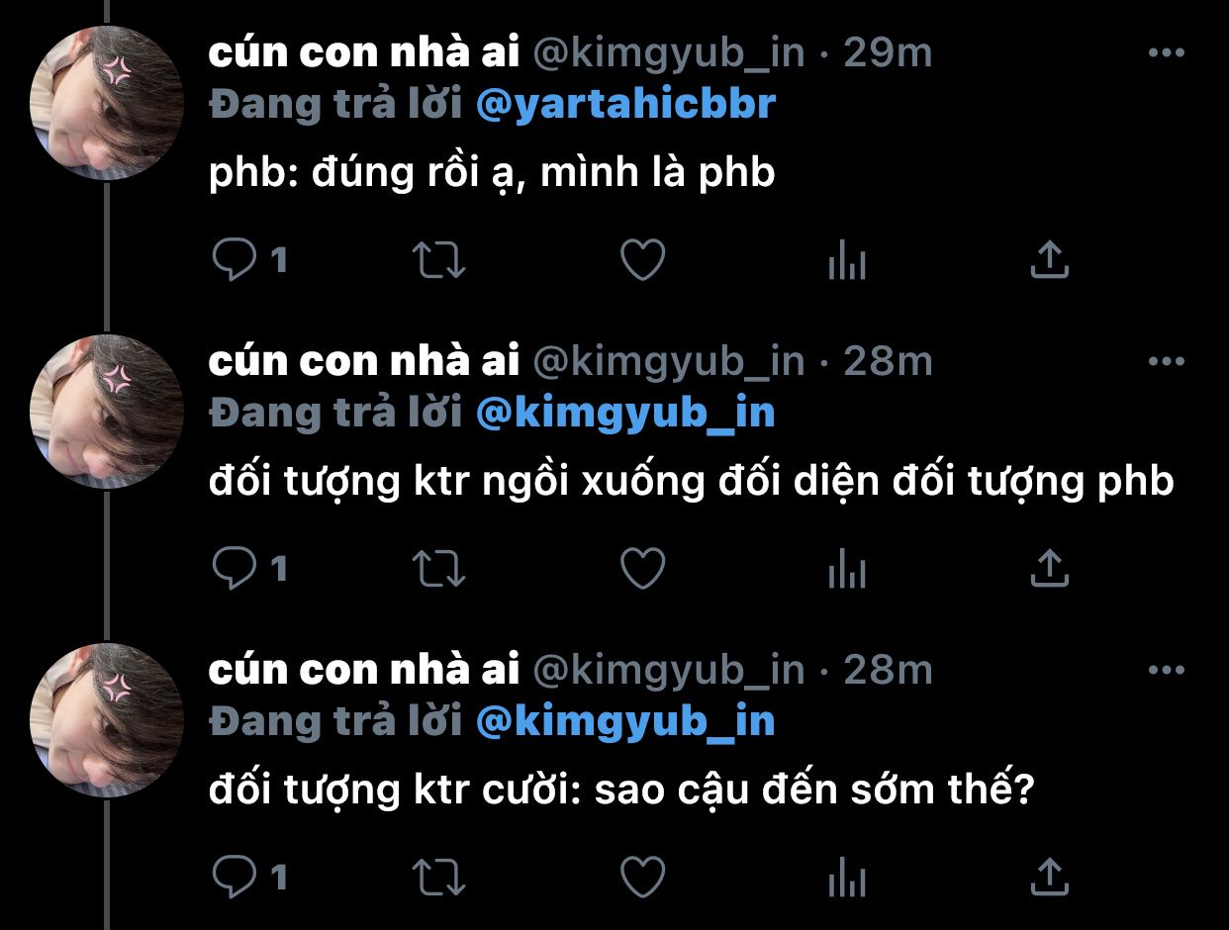Retweet the first tweet posted 29m ago
The width and height of the screenshot is (1229, 930).
438,260
